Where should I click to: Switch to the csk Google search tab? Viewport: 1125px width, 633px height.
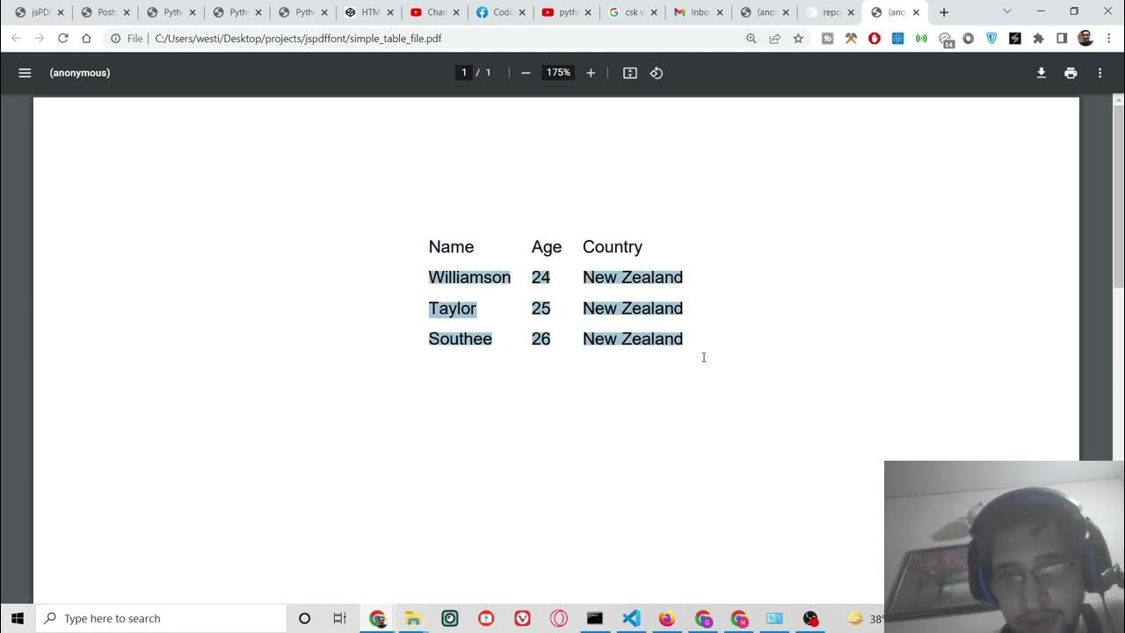(x=631, y=12)
